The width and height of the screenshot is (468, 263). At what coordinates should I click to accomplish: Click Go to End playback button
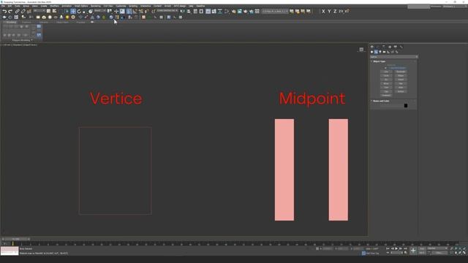point(405,248)
